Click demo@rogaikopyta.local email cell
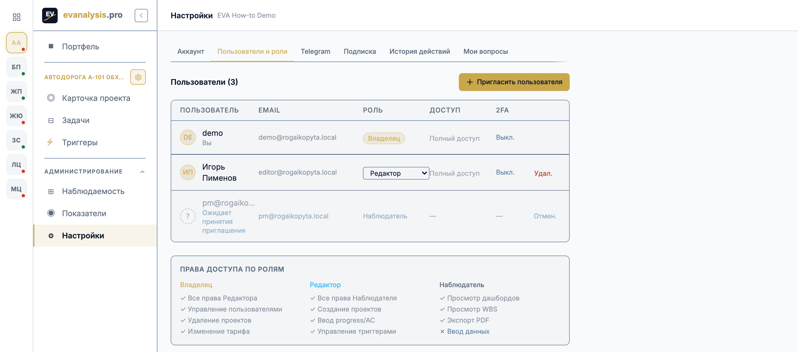The width and height of the screenshot is (798, 352). pos(297,137)
